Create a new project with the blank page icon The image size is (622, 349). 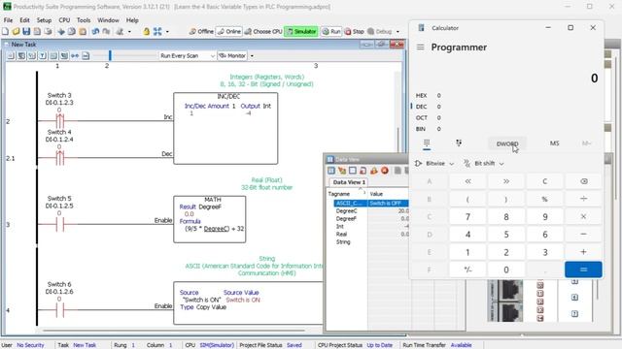(x=6, y=31)
